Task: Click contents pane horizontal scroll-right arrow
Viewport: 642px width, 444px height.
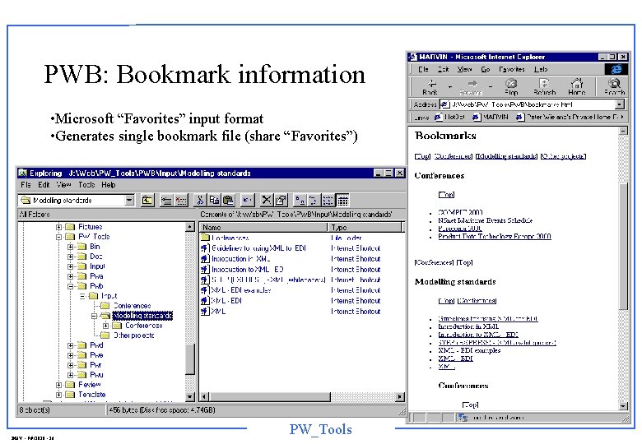Action: point(400,396)
